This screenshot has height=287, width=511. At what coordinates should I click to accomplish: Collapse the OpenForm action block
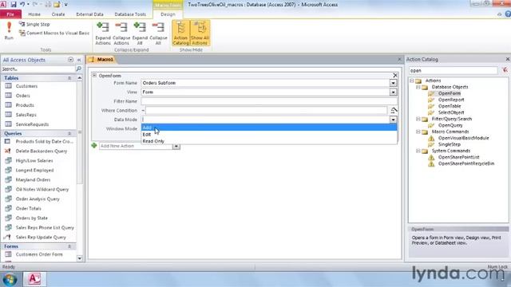94,76
